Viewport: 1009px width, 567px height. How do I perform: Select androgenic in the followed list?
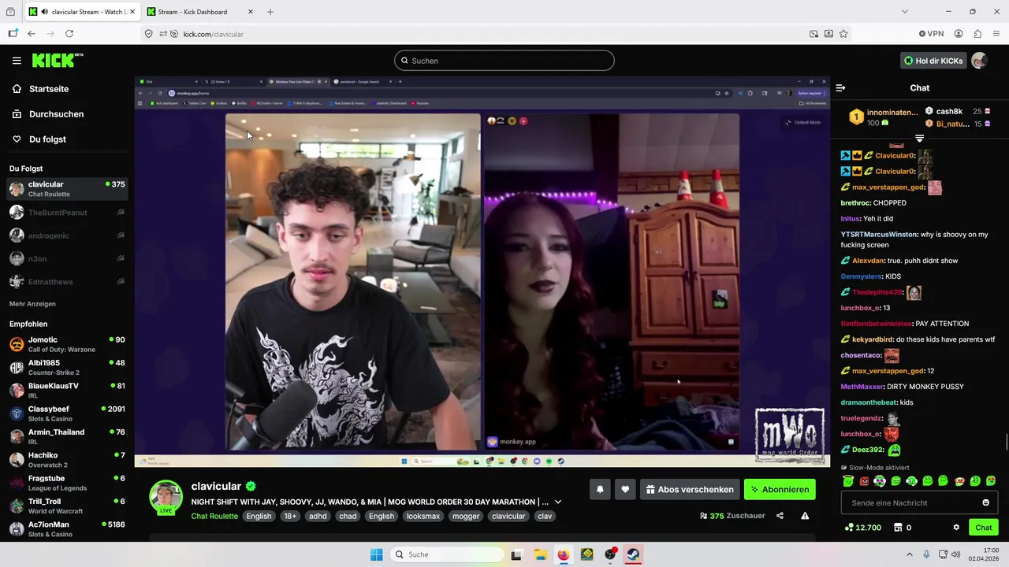click(x=67, y=235)
